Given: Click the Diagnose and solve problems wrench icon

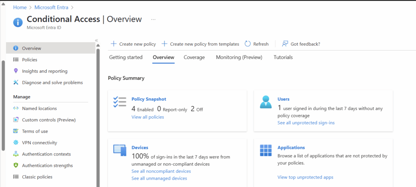Looking at the screenshot, I should (16, 82).
